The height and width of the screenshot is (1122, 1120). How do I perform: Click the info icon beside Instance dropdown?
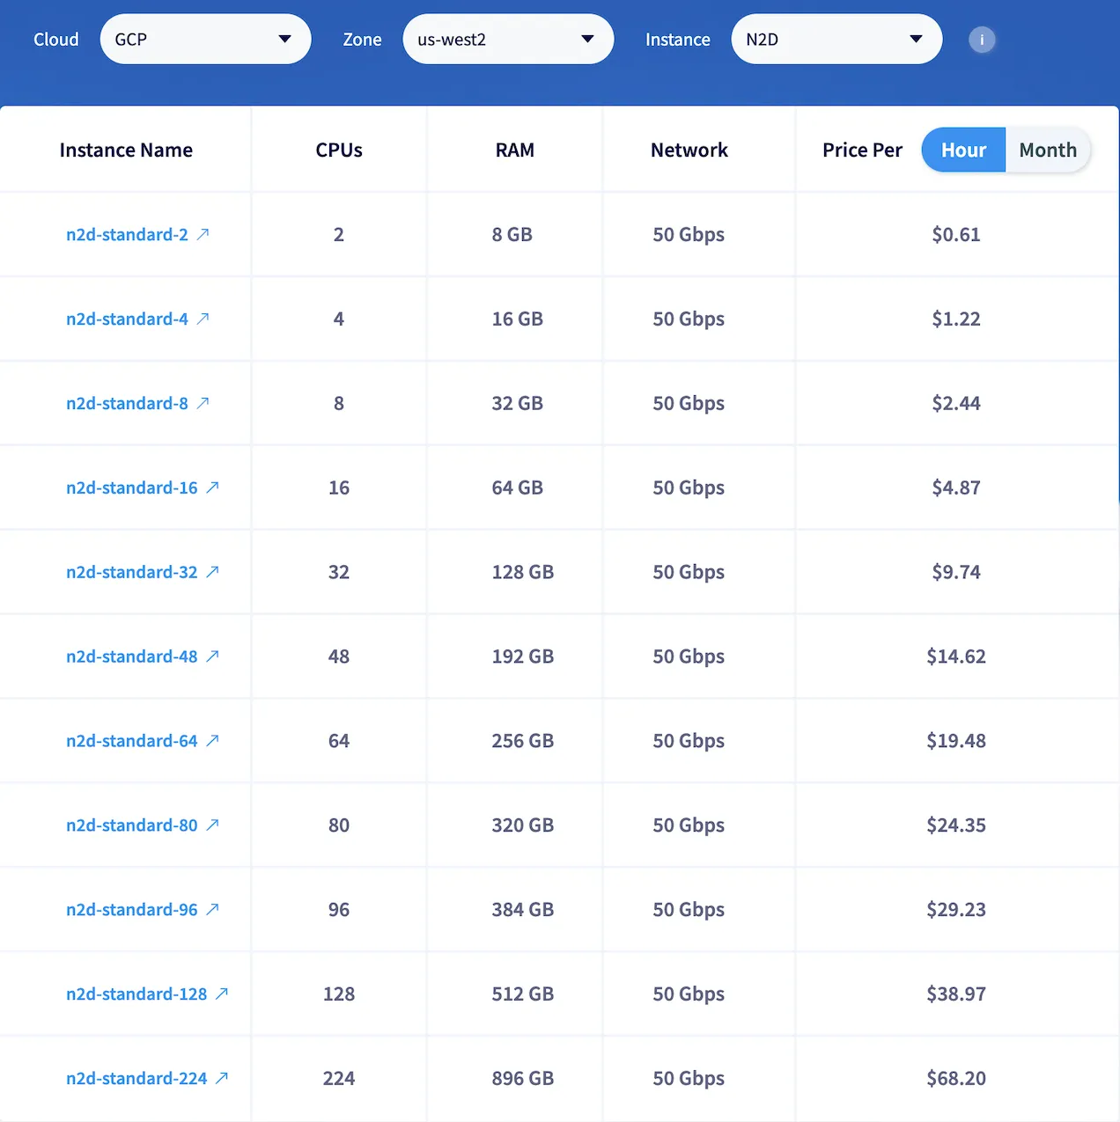[x=982, y=39]
